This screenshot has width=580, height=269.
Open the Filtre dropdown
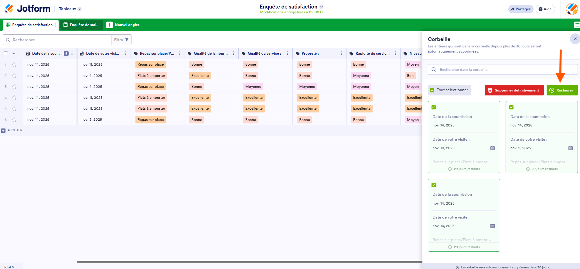coord(121,40)
